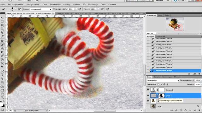Screen dimensions: 202x113
Task: Switch to the Каналы panel tab
Action: coord(157,77)
